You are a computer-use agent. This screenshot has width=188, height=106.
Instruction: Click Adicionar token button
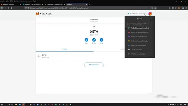[x=94, y=65]
